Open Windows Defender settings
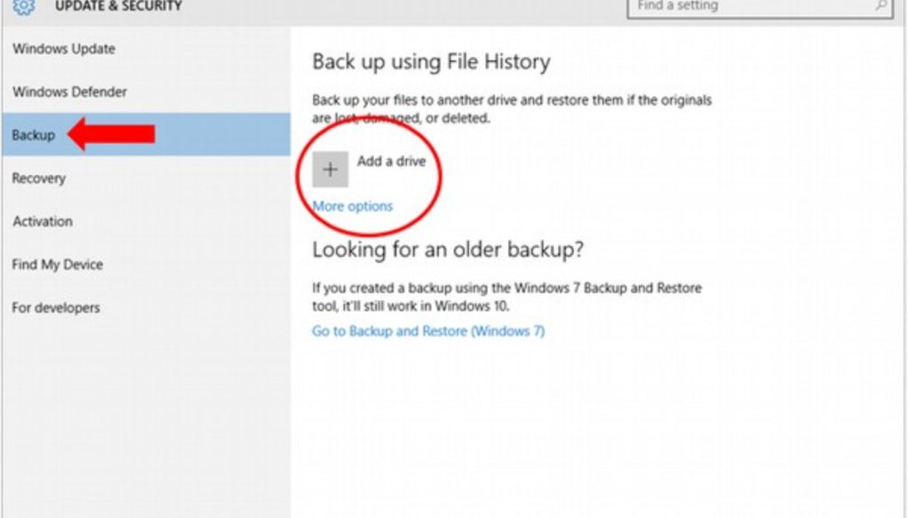Viewport: 908px width, 518px height. click(x=69, y=92)
